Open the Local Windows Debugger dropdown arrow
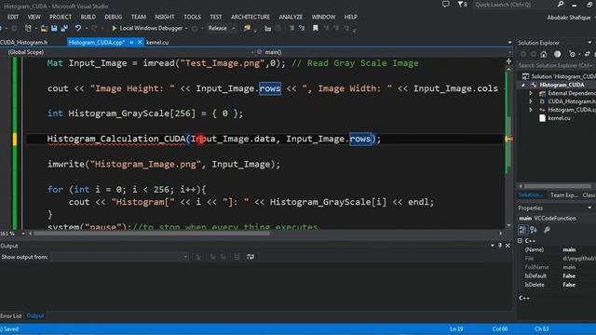Screen dimensions: 596x335 click(x=186, y=28)
